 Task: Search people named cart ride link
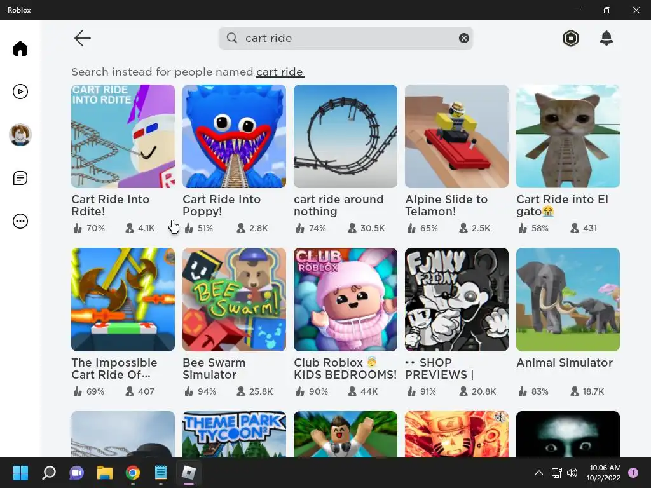(280, 72)
